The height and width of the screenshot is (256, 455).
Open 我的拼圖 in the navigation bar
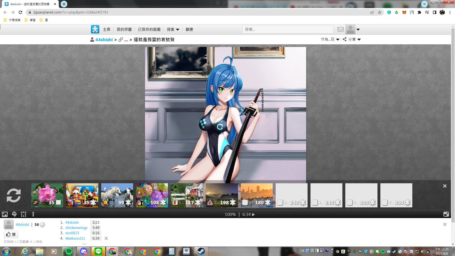[124, 30]
